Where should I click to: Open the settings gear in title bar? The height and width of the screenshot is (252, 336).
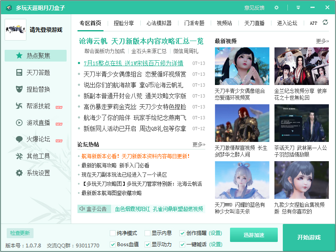point(277,8)
